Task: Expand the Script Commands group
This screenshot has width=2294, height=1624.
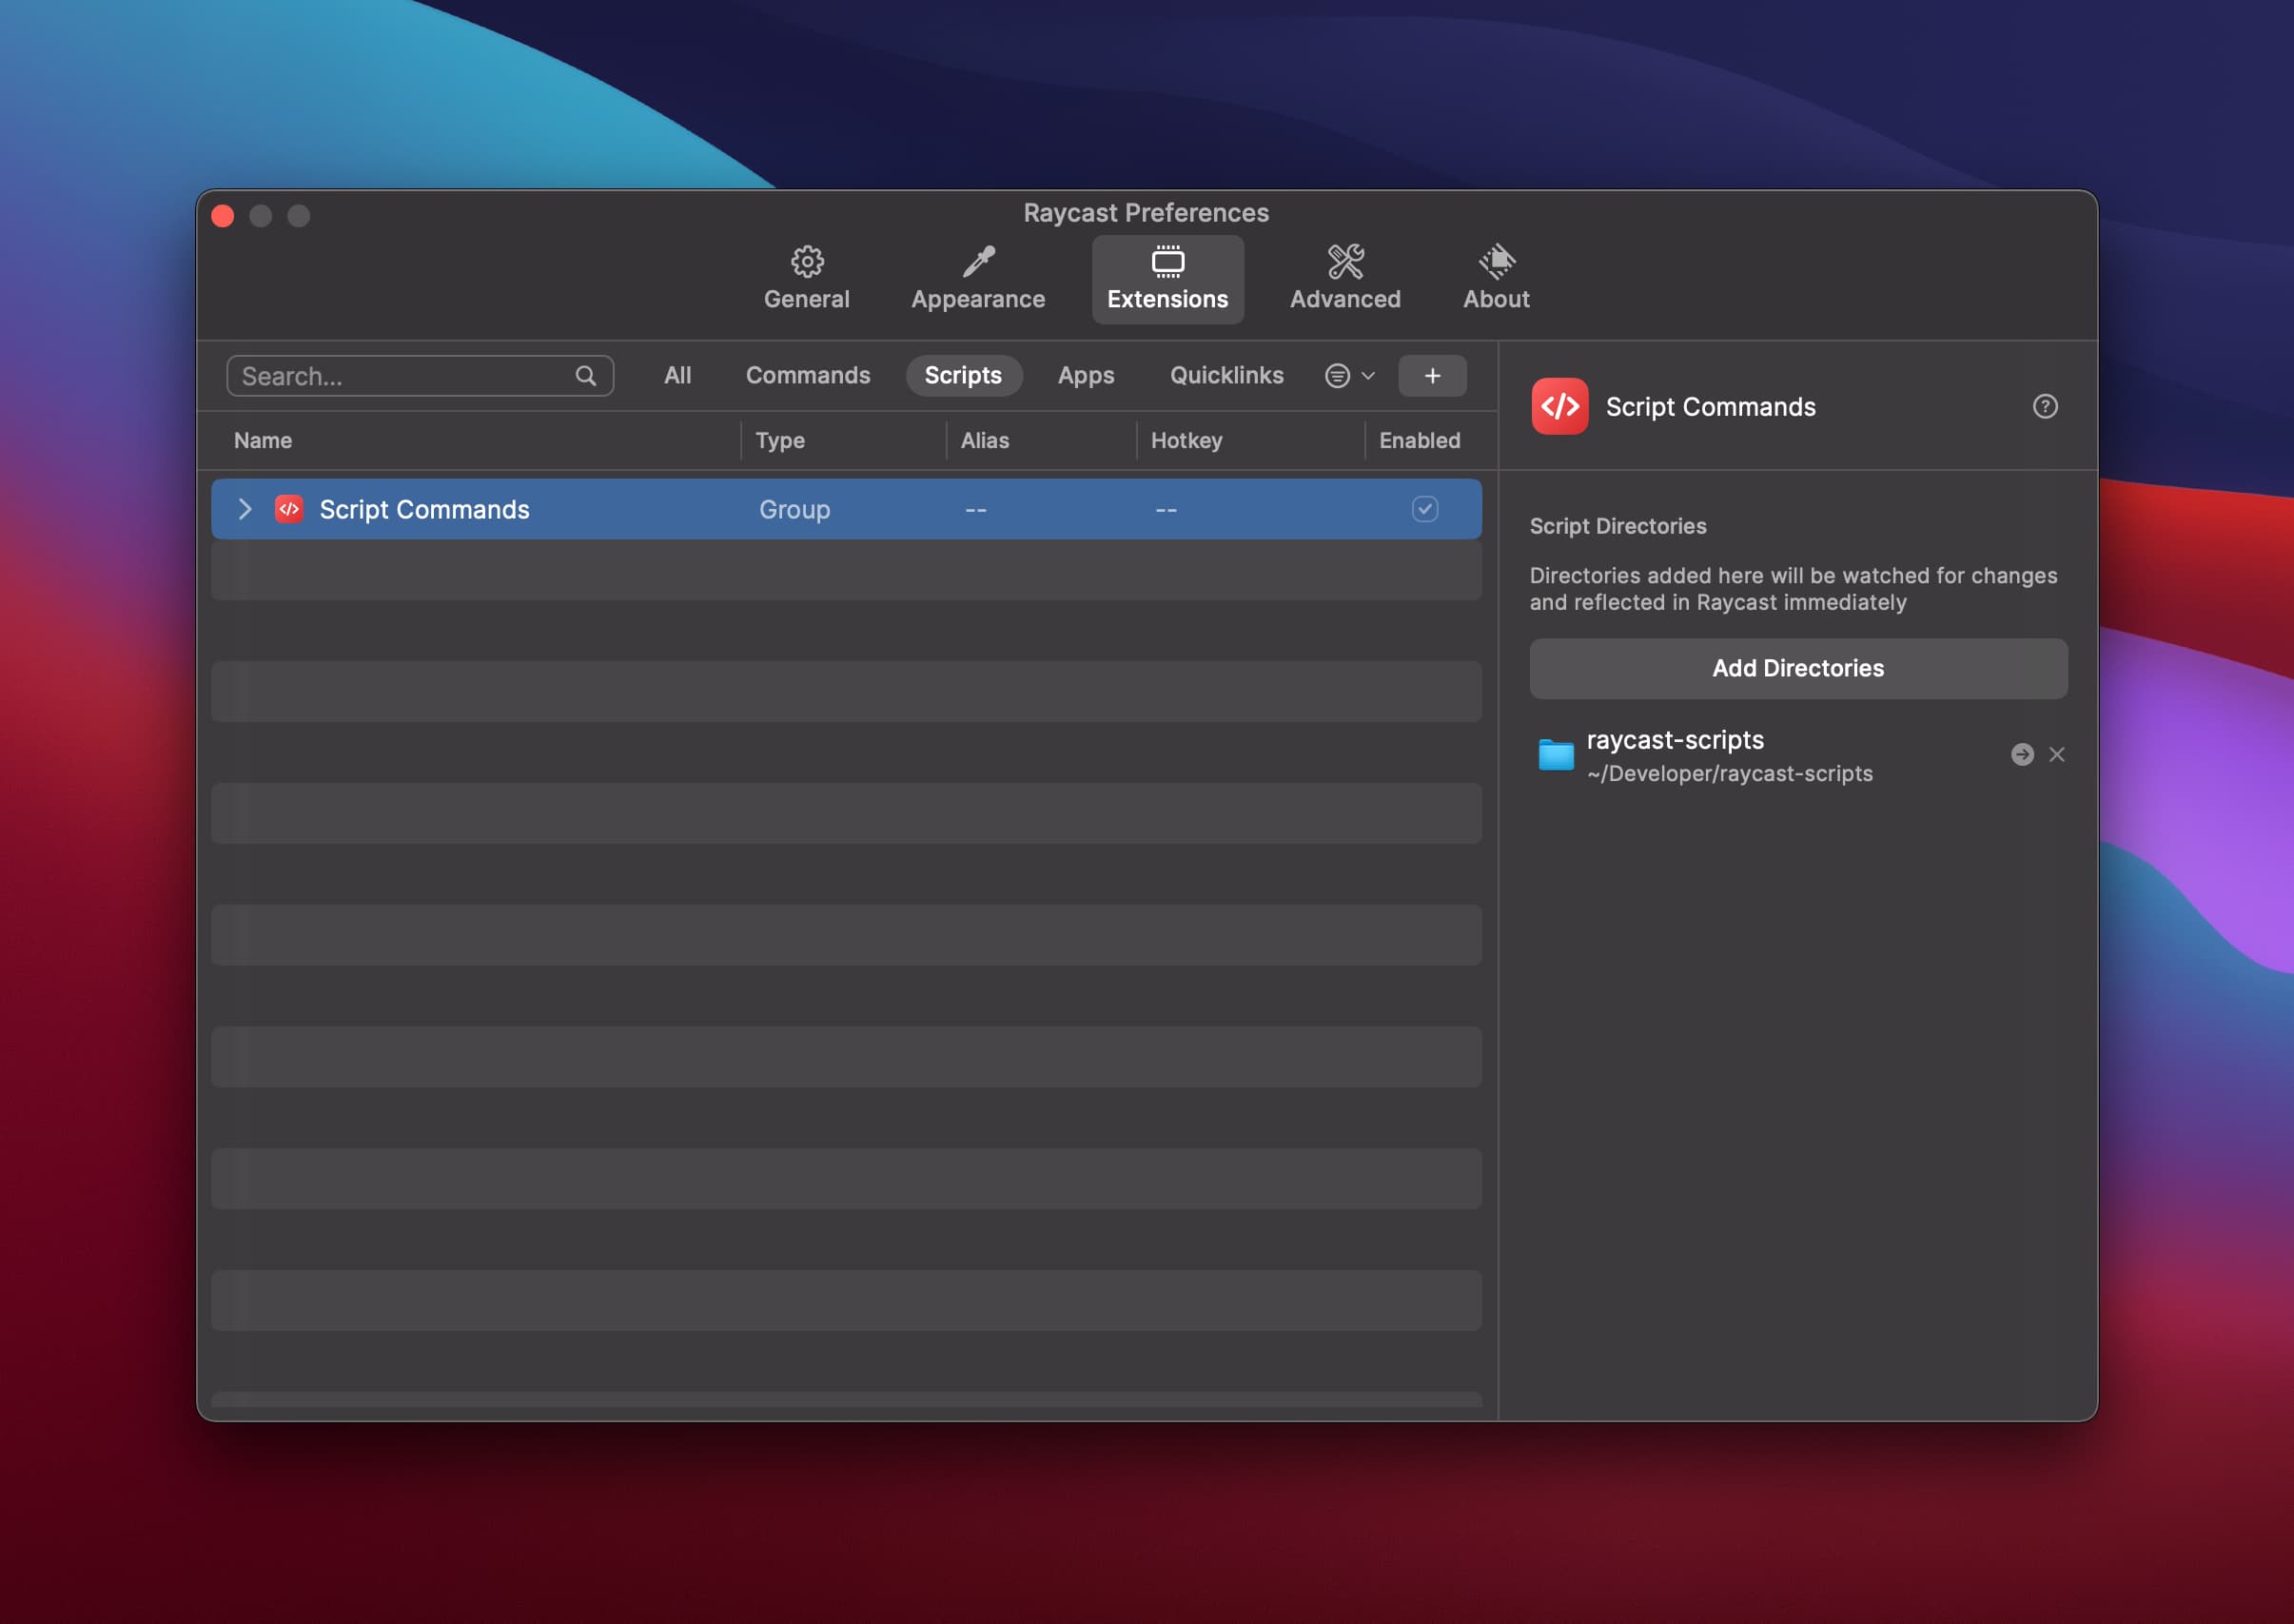Action: [245, 508]
